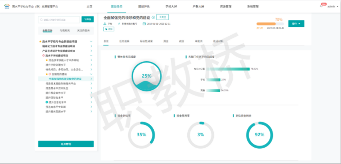The width and height of the screenshot is (341, 164).
Task: Expand the 精细化工技术专业群建设项目 chevron
Action: pyautogui.click(x=91, y=46)
